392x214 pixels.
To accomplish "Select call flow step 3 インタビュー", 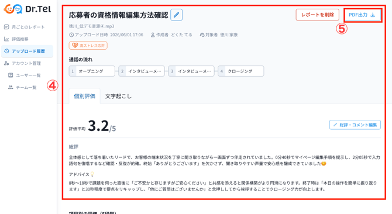I will 191,71.
